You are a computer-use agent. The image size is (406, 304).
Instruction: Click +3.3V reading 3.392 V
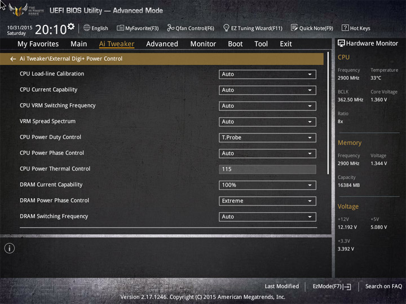(346, 249)
